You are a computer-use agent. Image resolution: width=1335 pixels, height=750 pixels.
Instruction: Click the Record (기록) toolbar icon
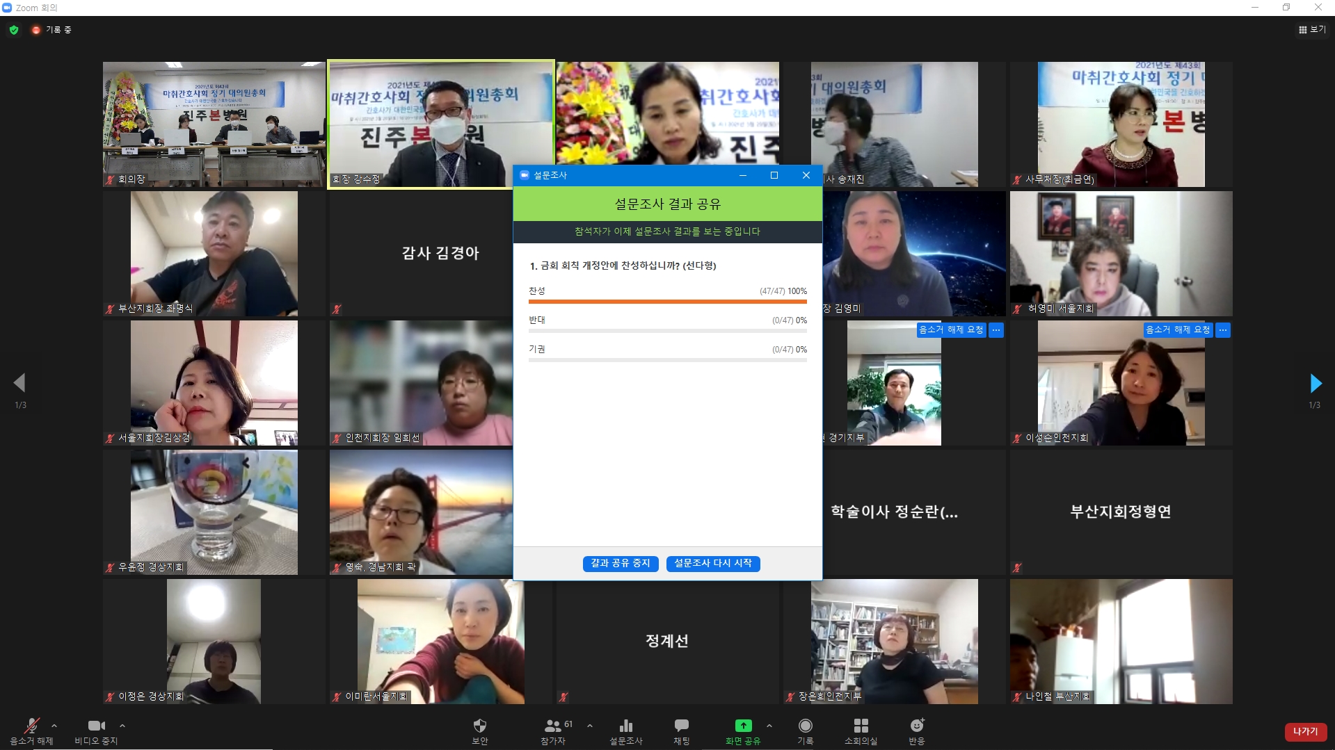tap(805, 726)
